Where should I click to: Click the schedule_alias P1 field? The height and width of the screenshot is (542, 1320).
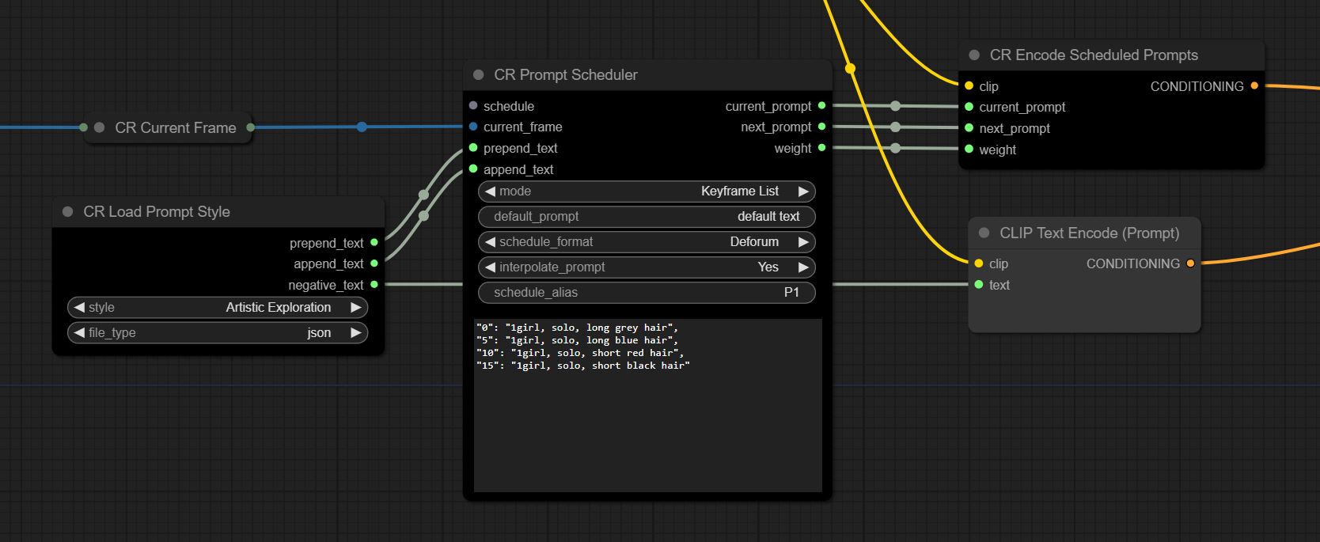pos(647,292)
